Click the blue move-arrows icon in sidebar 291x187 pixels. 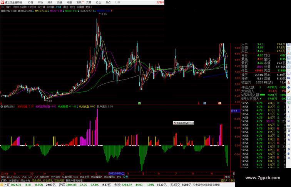pos(289,87)
